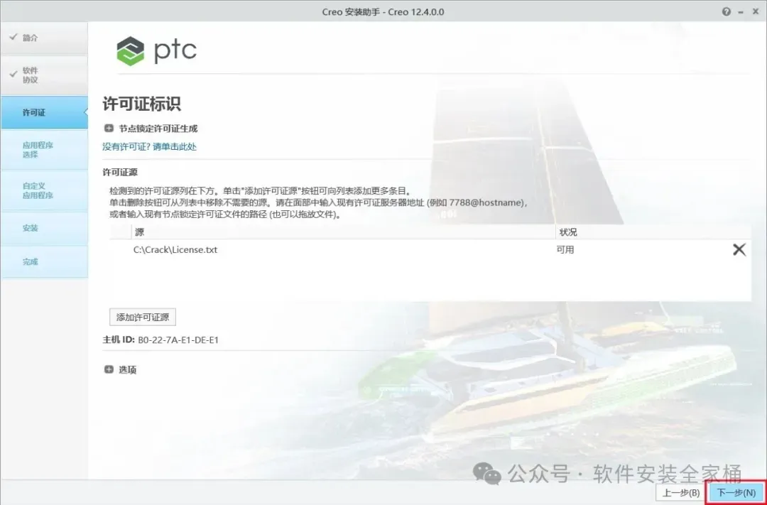Close the Creo installer window
This screenshot has height=505, width=767.
tap(755, 12)
